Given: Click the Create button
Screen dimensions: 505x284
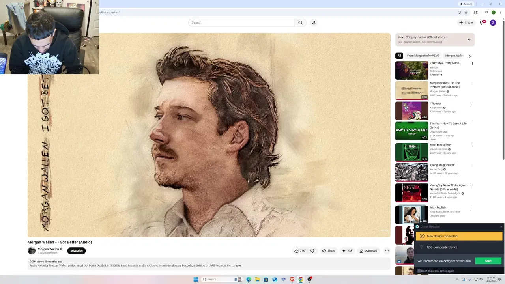Looking at the screenshot, I should [466, 22].
